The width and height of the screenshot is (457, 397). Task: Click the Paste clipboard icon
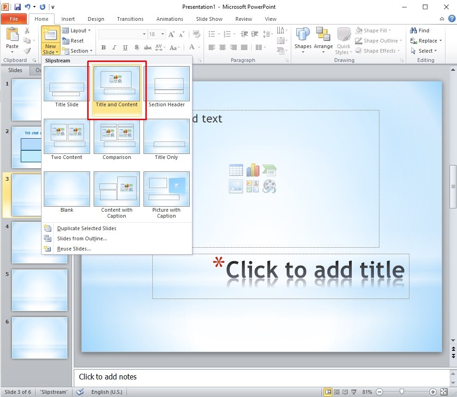12,35
